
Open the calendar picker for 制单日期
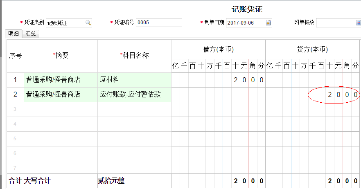point(268,23)
